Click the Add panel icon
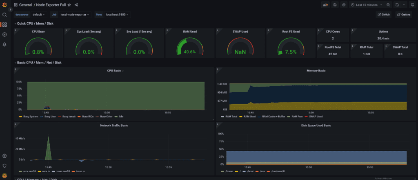 point(325,5)
